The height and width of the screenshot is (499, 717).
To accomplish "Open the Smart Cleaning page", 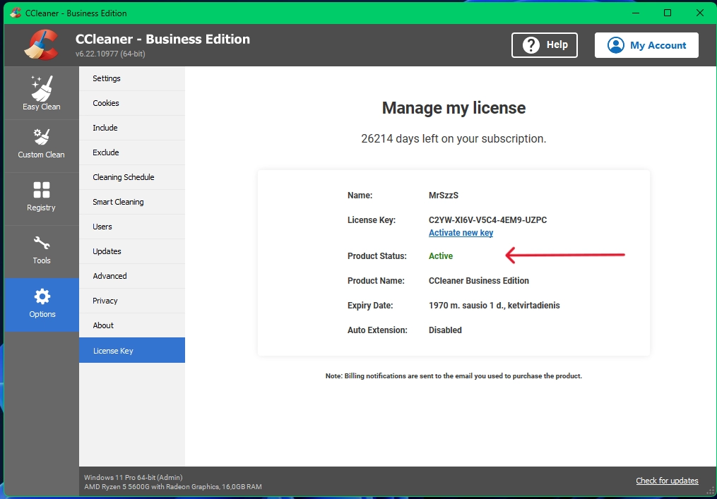I will tap(132, 202).
